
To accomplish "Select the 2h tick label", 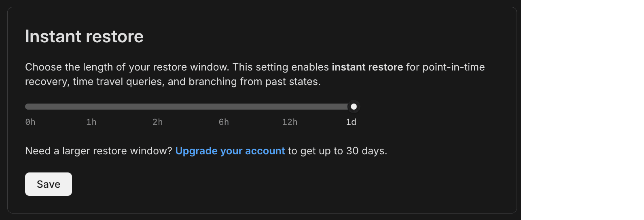I will 157,122.
